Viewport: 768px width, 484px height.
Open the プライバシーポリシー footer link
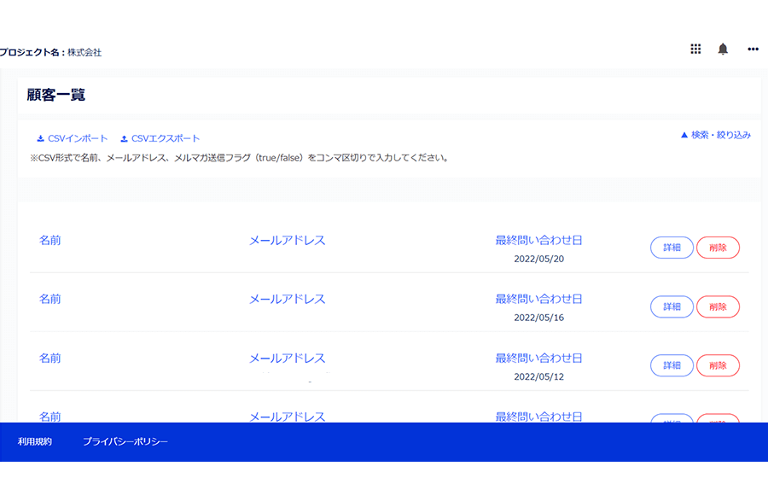pos(125,442)
